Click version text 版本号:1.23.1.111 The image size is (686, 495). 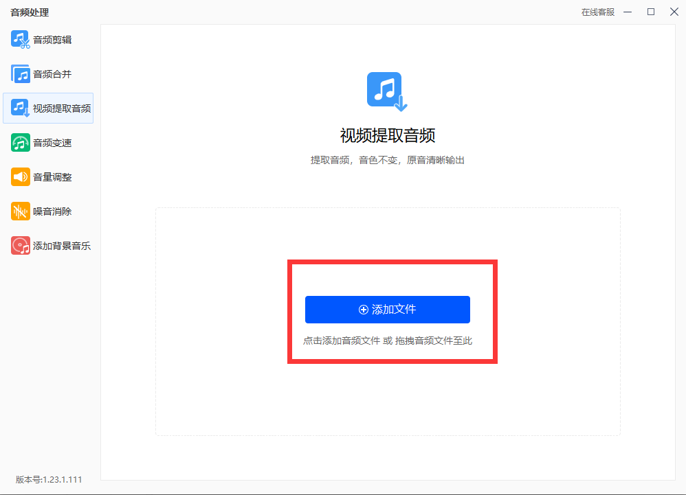click(x=49, y=479)
